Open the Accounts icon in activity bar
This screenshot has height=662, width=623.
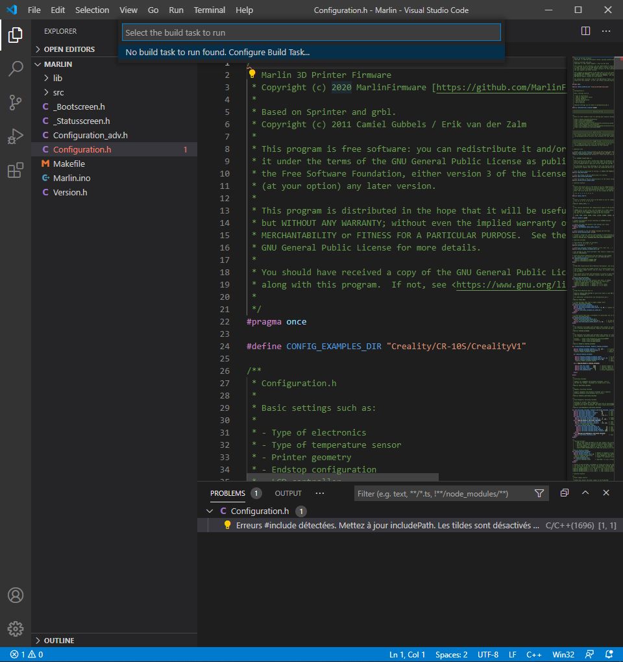(x=15, y=595)
